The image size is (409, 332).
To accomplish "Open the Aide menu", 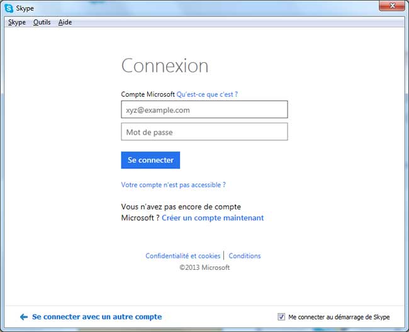I will click(x=65, y=23).
